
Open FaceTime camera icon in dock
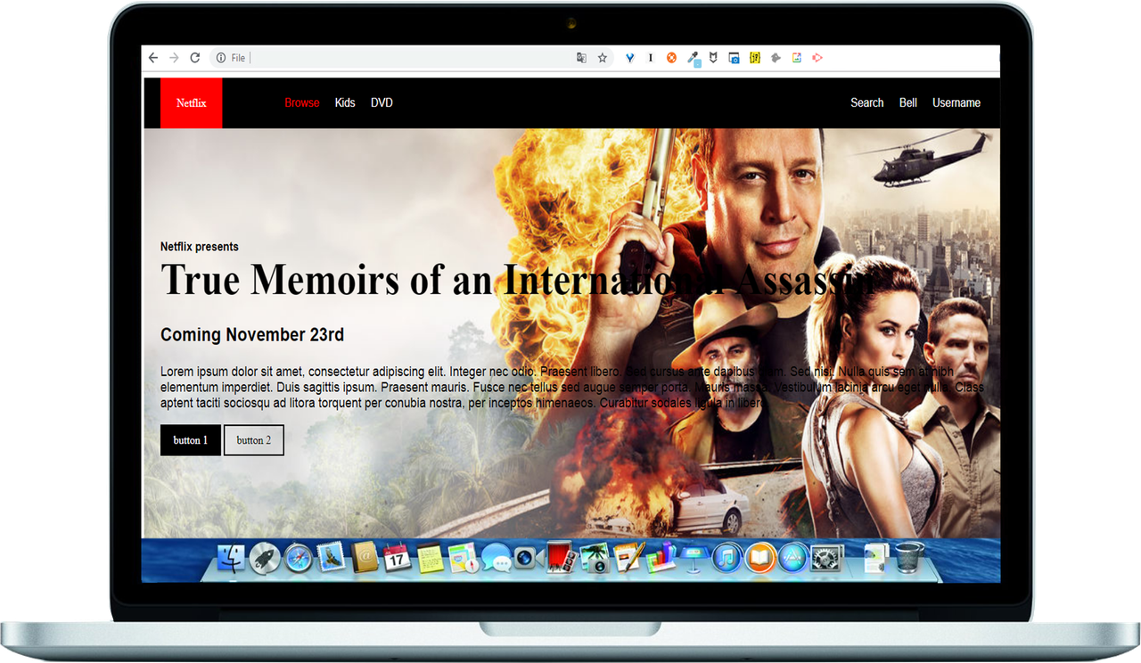click(x=528, y=558)
